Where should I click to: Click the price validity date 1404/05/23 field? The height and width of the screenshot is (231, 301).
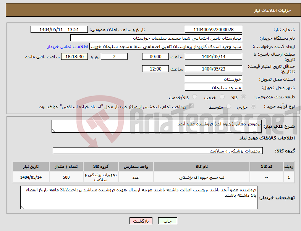(213, 69)
